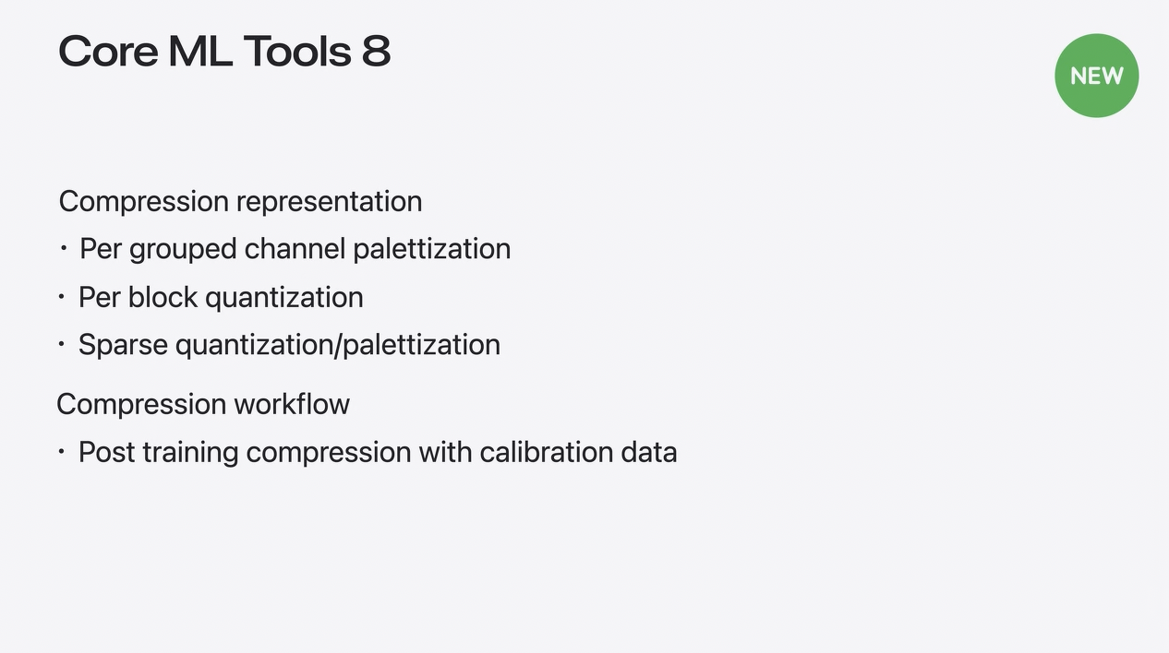1169x653 pixels.
Task: Click the numeral 8 in the title
Action: 377,52
